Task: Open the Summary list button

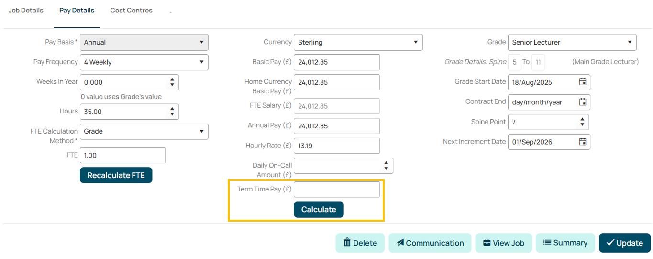Action: pos(565,243)
